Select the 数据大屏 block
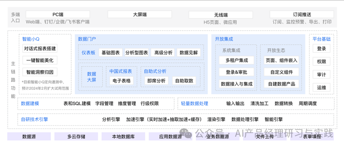Viewport: 344px width, 147px height. [x=92, y=77]
